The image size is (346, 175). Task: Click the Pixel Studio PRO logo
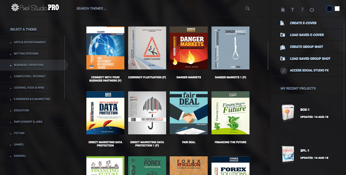35,8
